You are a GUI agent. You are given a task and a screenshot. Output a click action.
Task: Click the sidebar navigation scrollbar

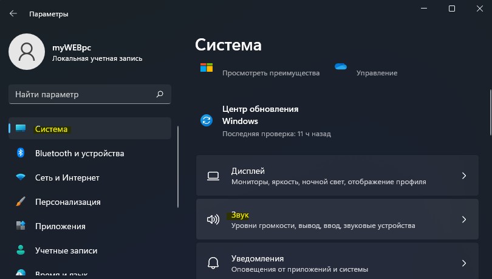point(178,167)
